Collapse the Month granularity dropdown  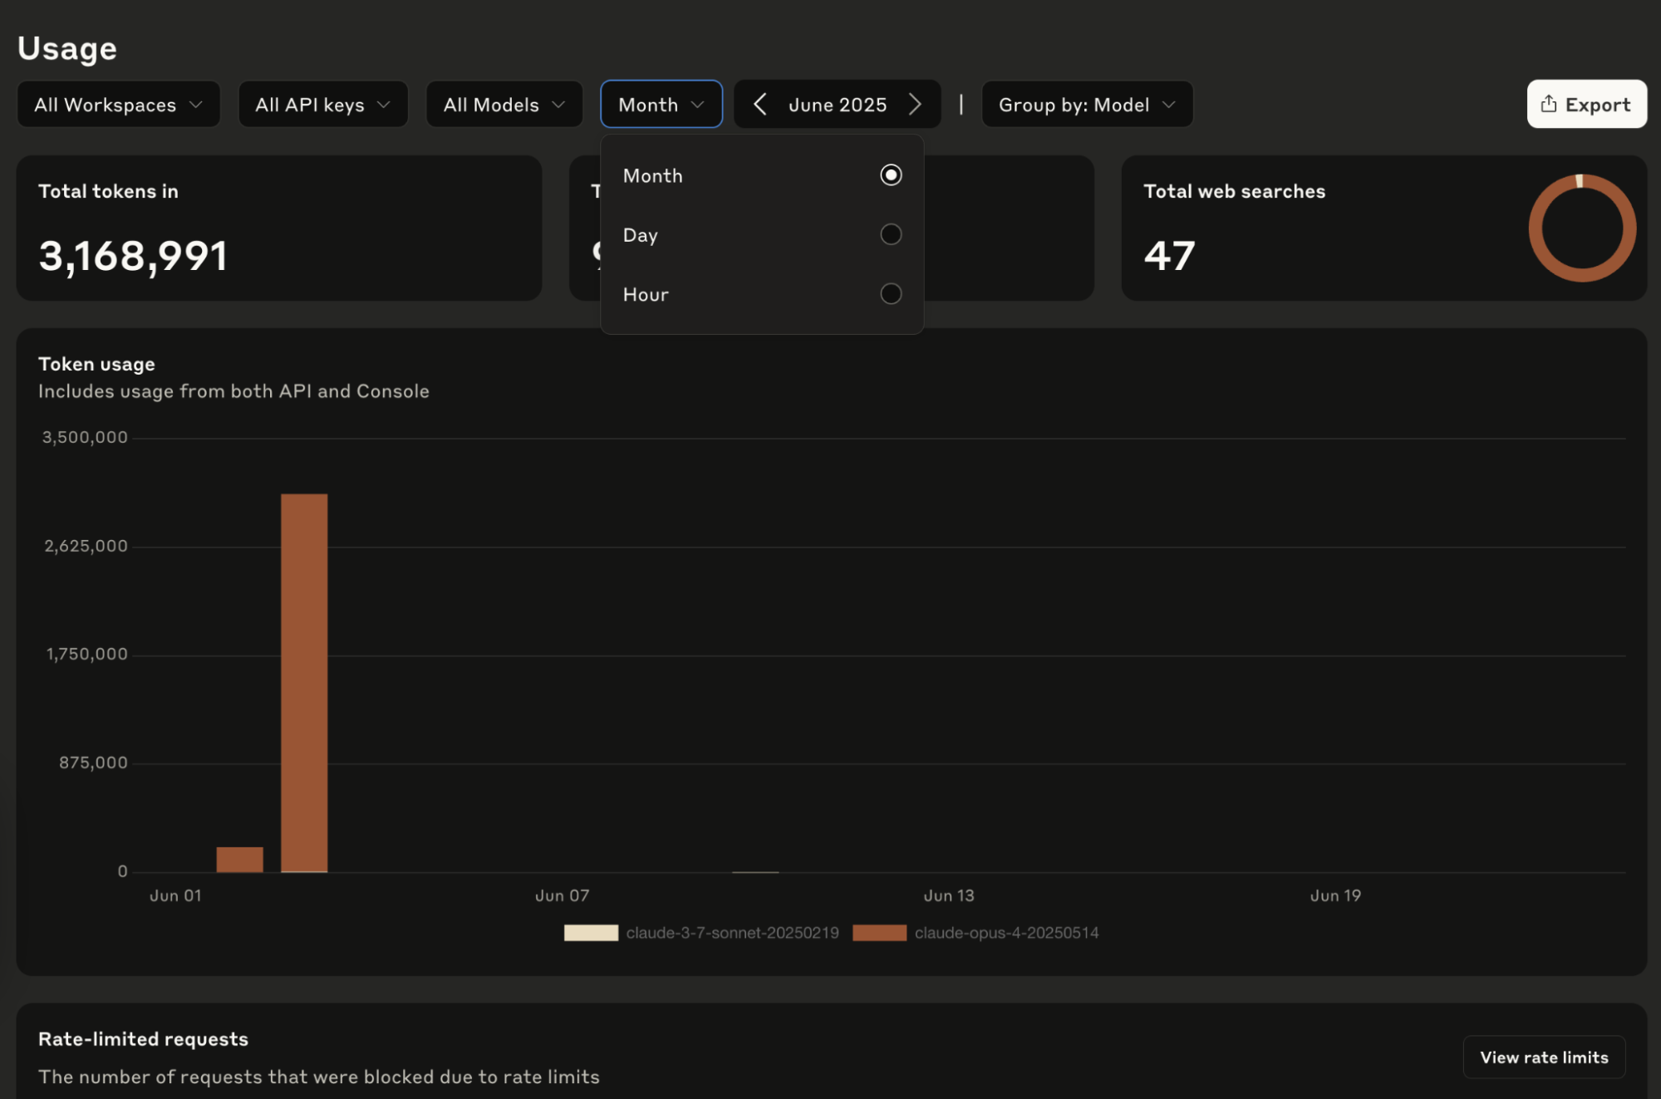pyautogui.click(x=661, y=105)
